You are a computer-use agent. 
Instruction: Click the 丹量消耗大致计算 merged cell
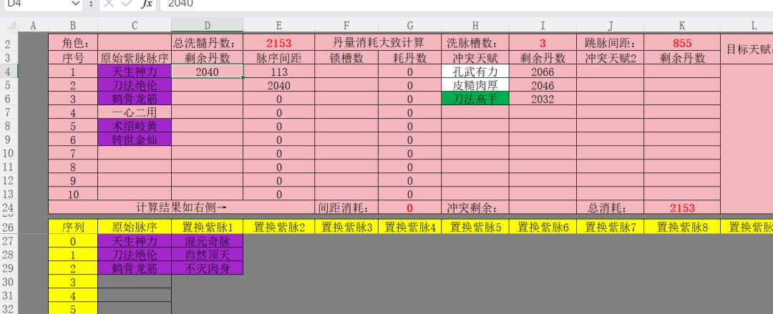click(378, 43)
